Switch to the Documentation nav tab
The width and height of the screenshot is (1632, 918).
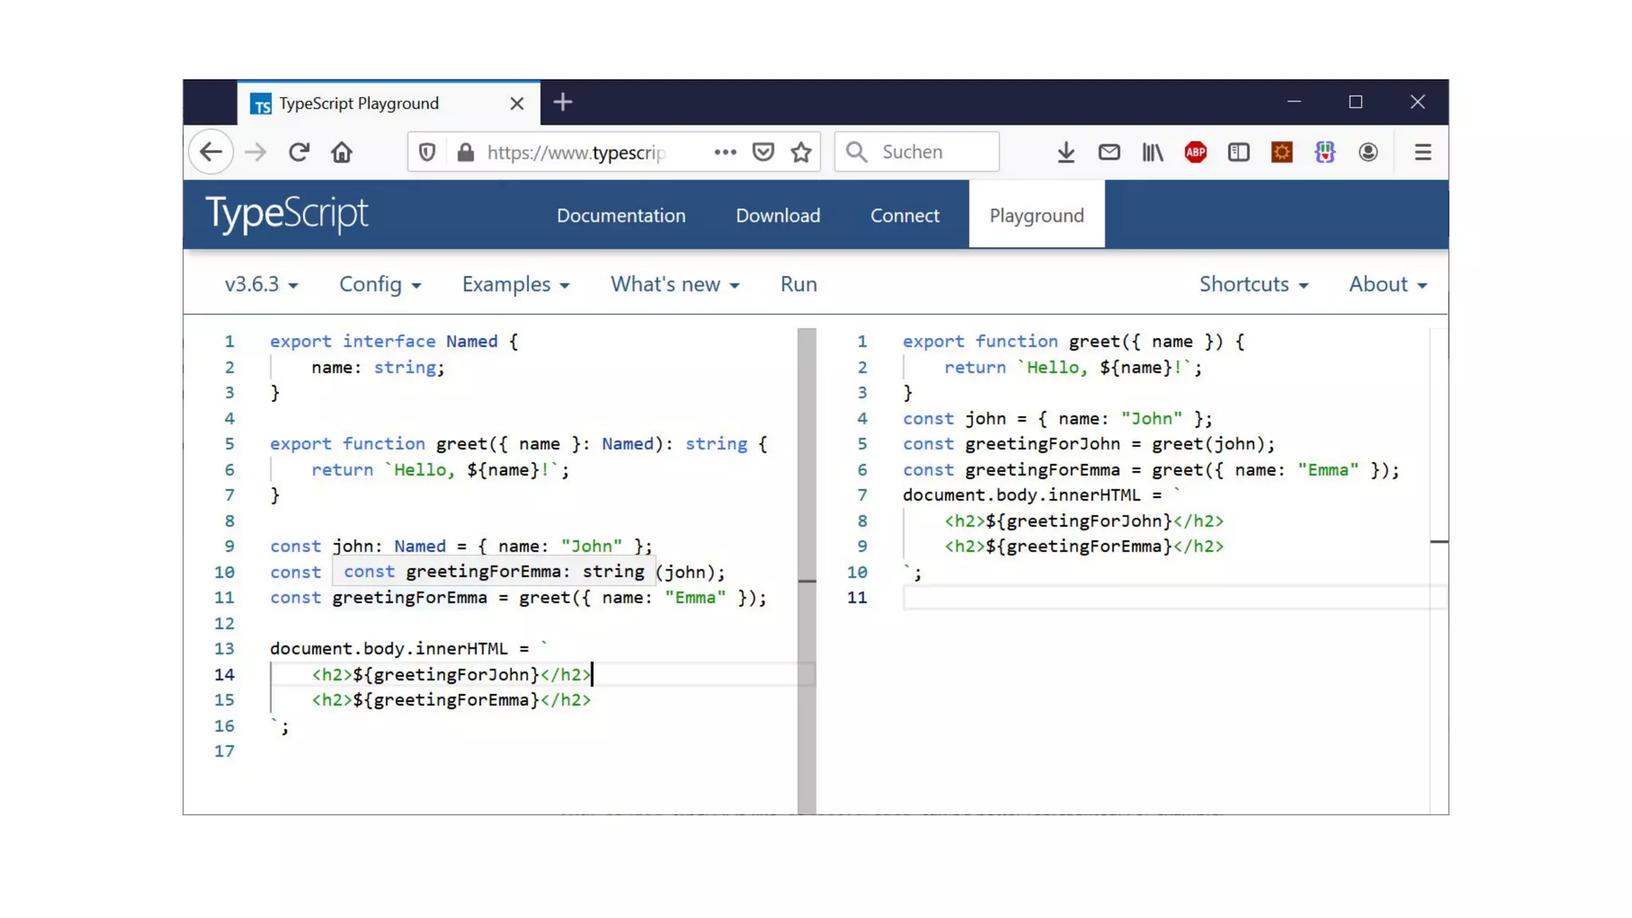tap(621, 215)
